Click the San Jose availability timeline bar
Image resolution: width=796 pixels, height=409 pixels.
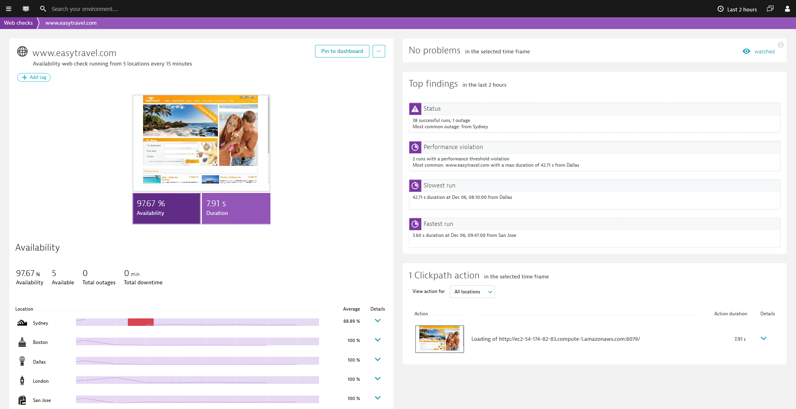point(198,399)
